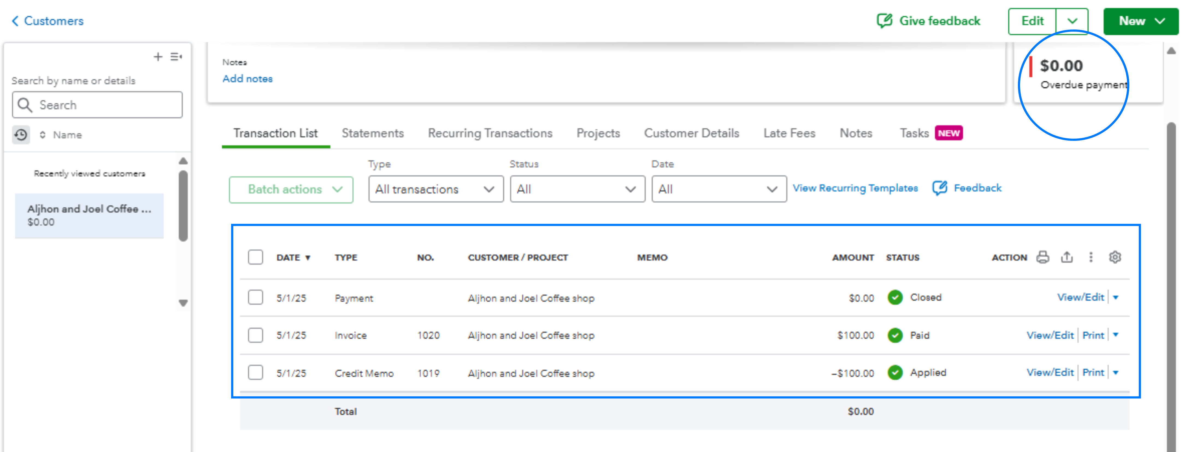
Task: Toggle the select-all checkbox in table header
Action: (x=255, y=257)
